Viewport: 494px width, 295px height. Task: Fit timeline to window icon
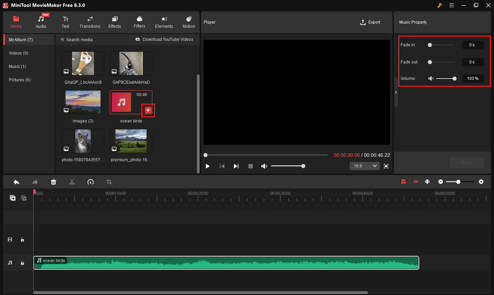427,181
